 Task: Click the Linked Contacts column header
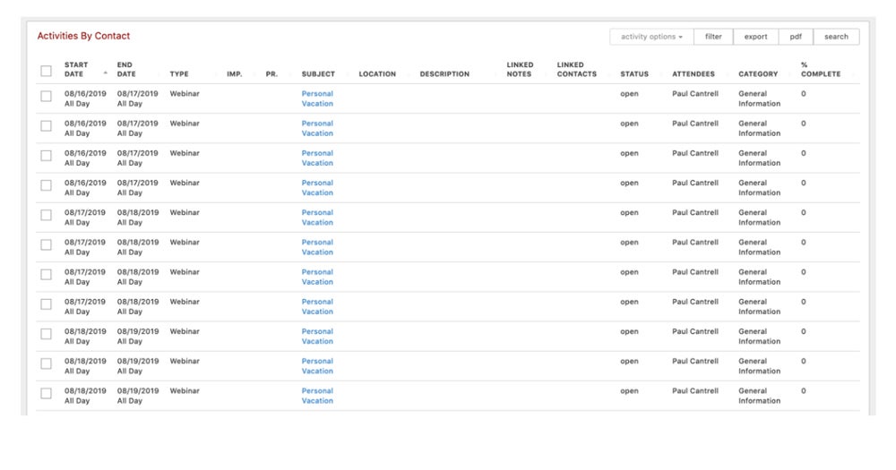click(x=576, y=69)
